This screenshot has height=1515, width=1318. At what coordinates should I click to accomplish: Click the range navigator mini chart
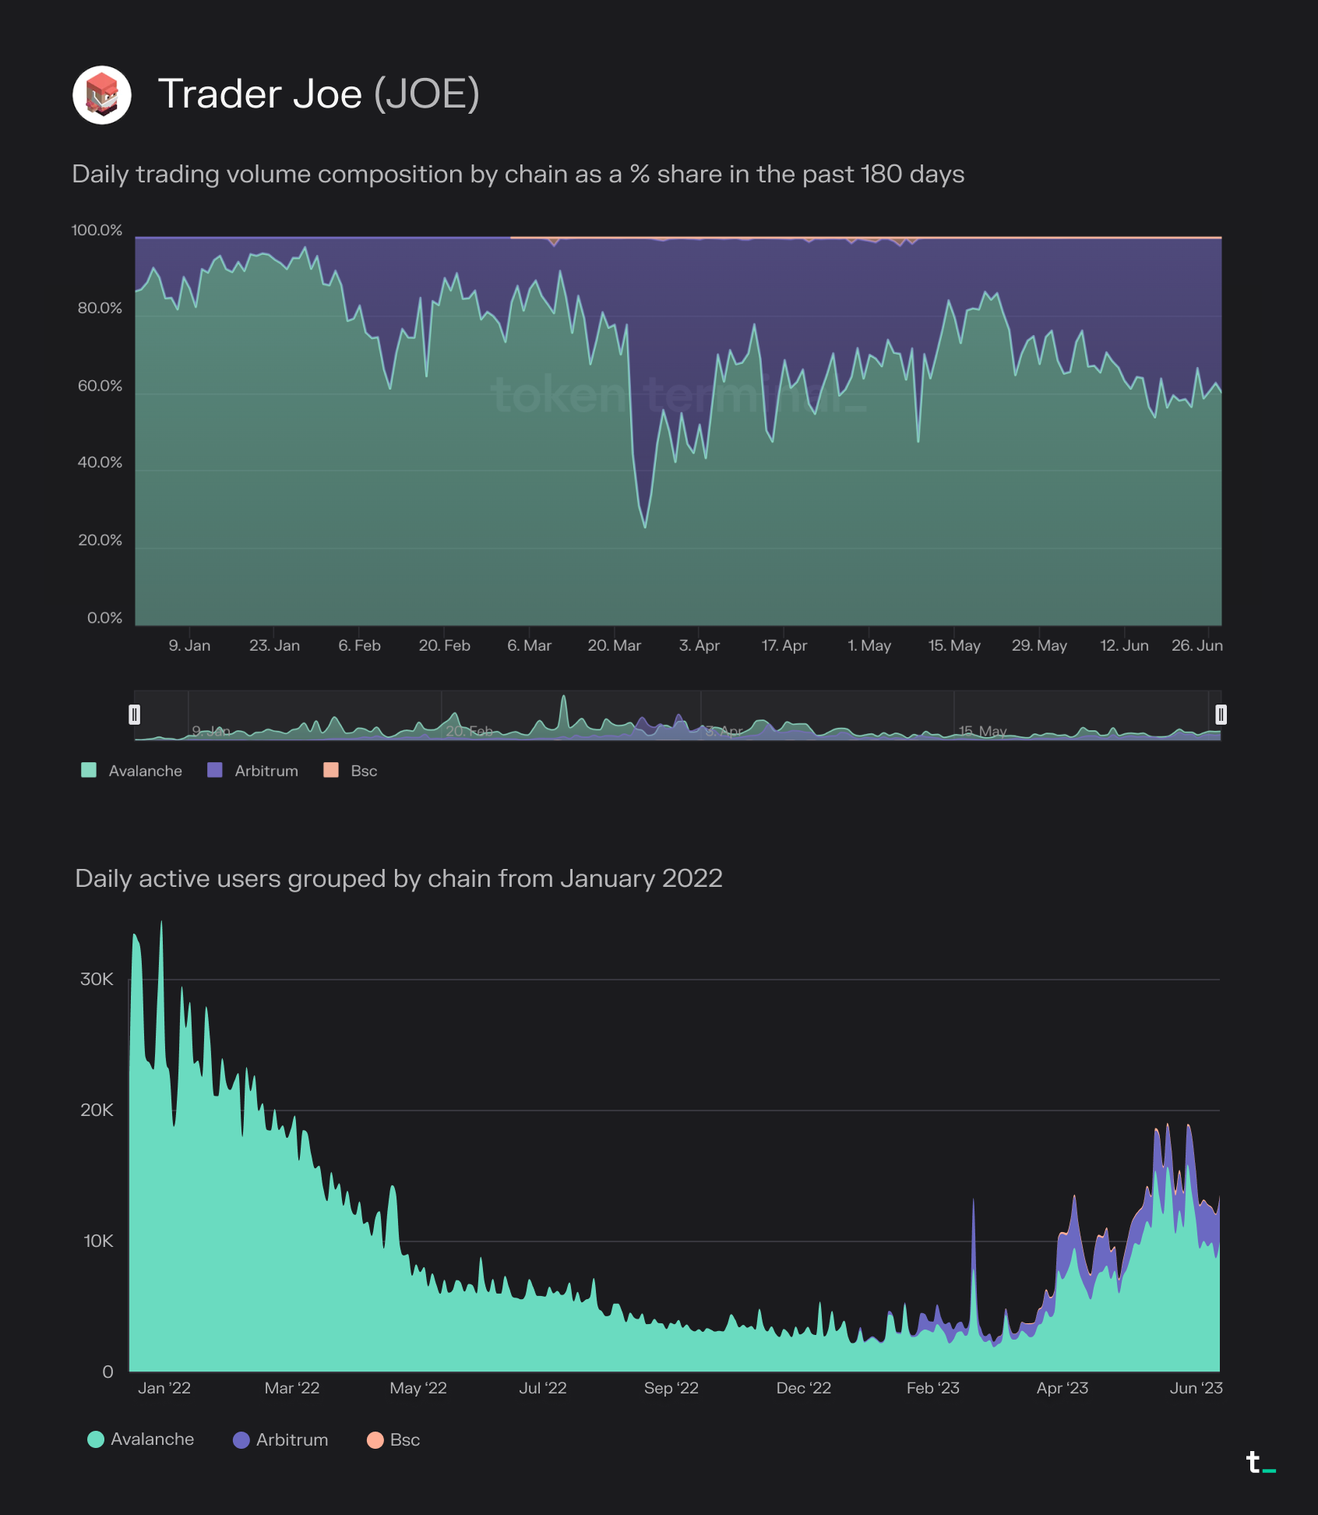tap(678, 715)
